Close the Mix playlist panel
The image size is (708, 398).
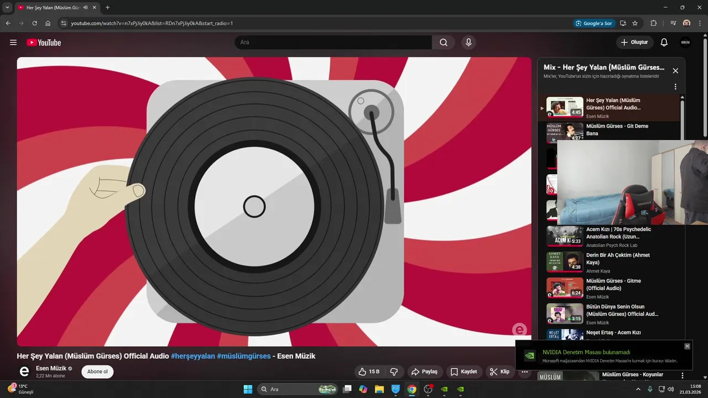click(675, 71)
